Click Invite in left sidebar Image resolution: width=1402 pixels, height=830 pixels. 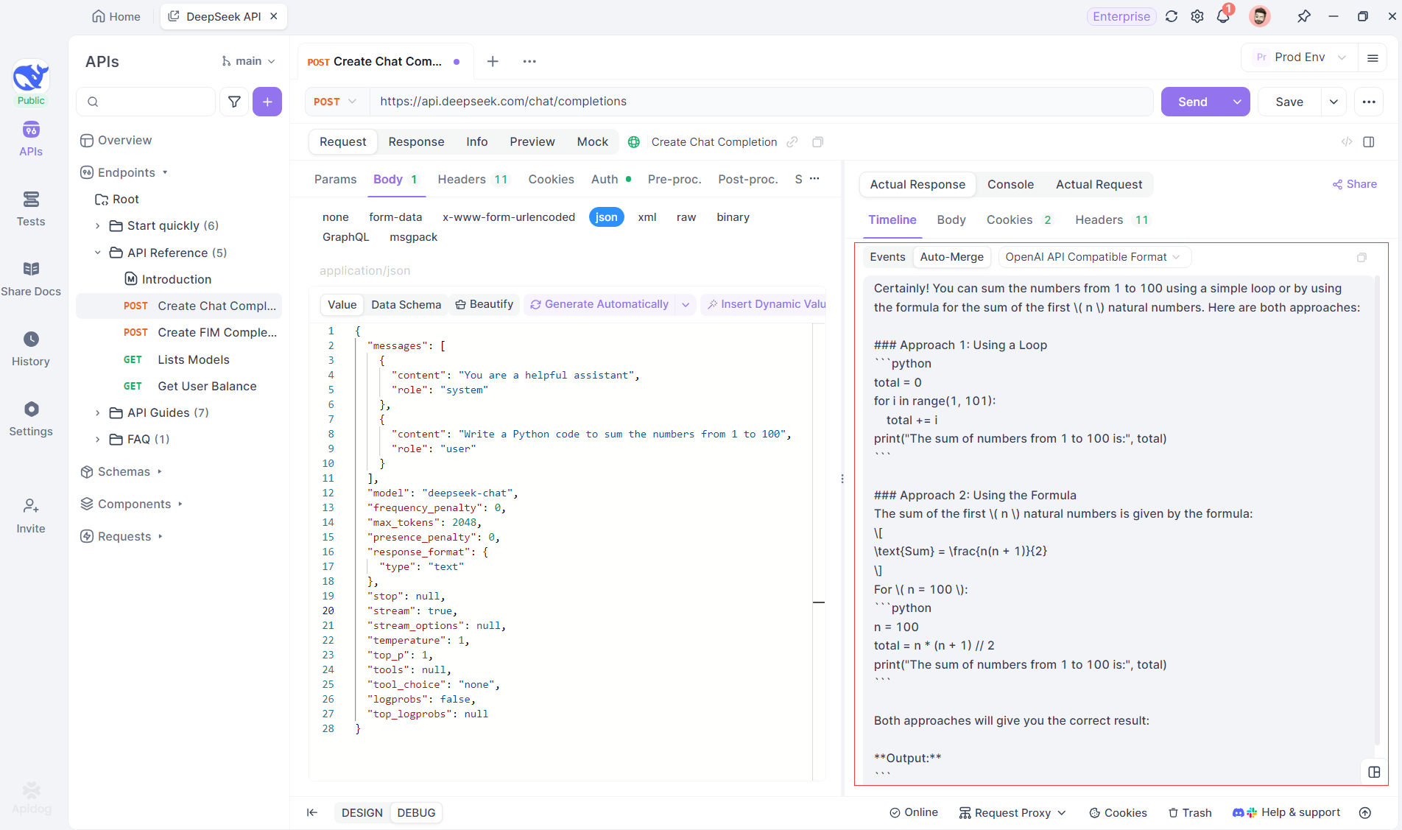[31, 516]
